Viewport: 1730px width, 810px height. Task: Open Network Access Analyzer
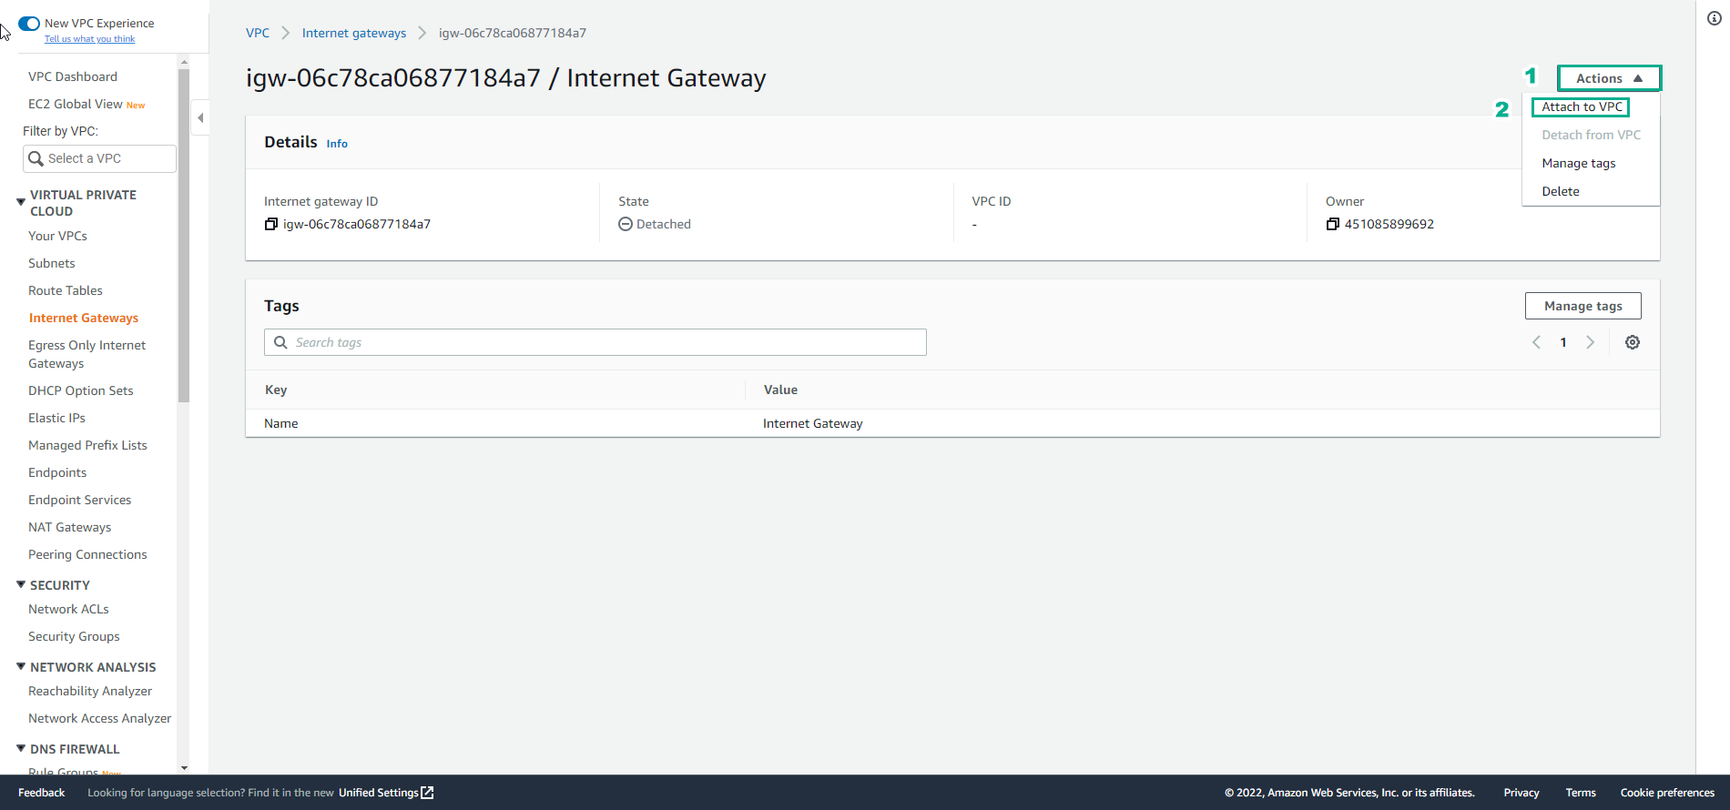[x=99, y=718]
